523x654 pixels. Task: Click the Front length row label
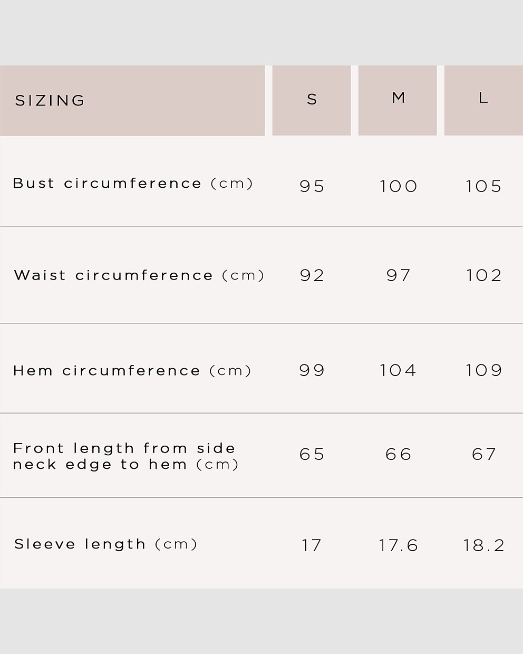125,456
